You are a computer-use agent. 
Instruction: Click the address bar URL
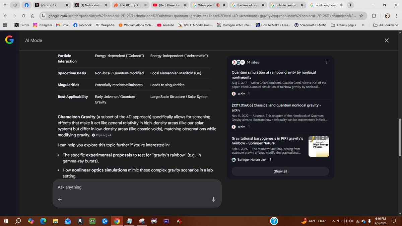(202, 16)
